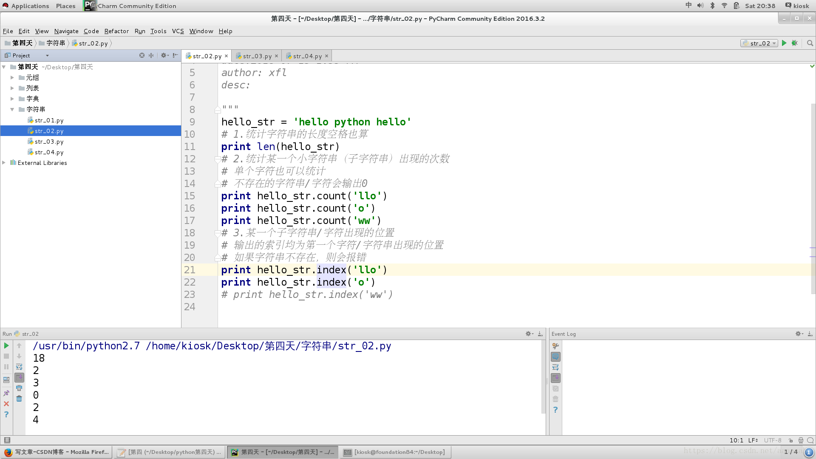Switch to str_04.py editor tab
This screenshot has width=816, height=459.
point(307,56)
